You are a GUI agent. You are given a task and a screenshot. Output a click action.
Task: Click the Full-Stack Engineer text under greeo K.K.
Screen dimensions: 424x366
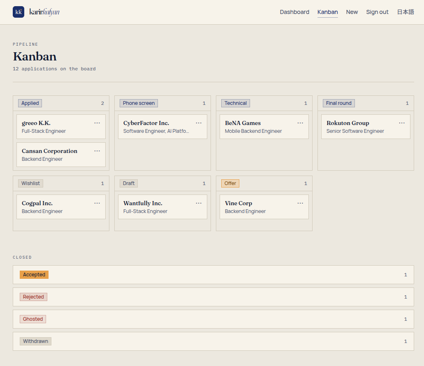click(44, 131)
